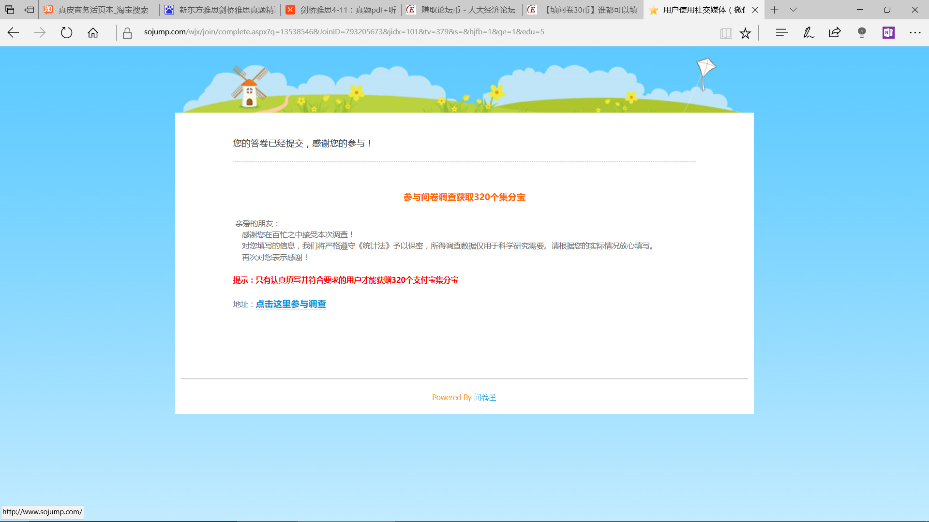The image size is (929, 522).
Task: Go to the Home page icon
Action: tap(93, 32)
